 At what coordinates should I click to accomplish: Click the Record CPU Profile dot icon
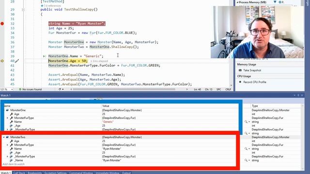click(x=240, y=82)
